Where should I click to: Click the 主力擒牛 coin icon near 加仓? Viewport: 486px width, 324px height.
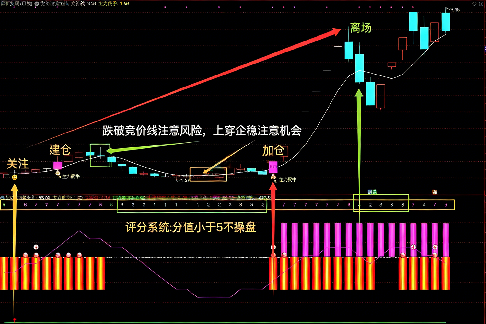(x=273, y=177)
